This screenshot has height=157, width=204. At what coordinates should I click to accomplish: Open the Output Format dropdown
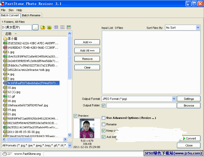coord(174,99)
